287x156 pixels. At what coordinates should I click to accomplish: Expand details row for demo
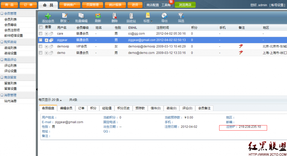(47, 53)
